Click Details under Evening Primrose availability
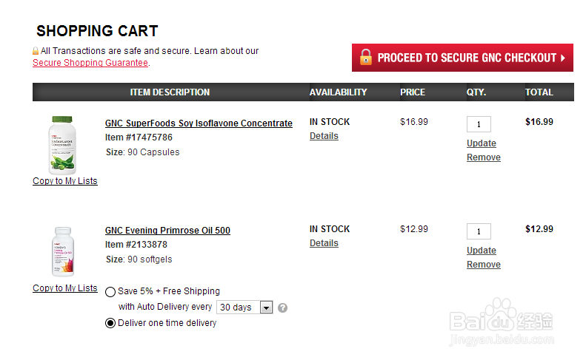Viewport: 586px width, 360px height. click(324, 243)
